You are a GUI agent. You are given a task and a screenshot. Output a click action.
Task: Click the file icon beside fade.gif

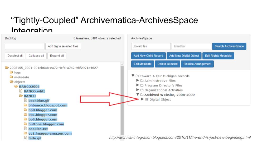(25, 138)
